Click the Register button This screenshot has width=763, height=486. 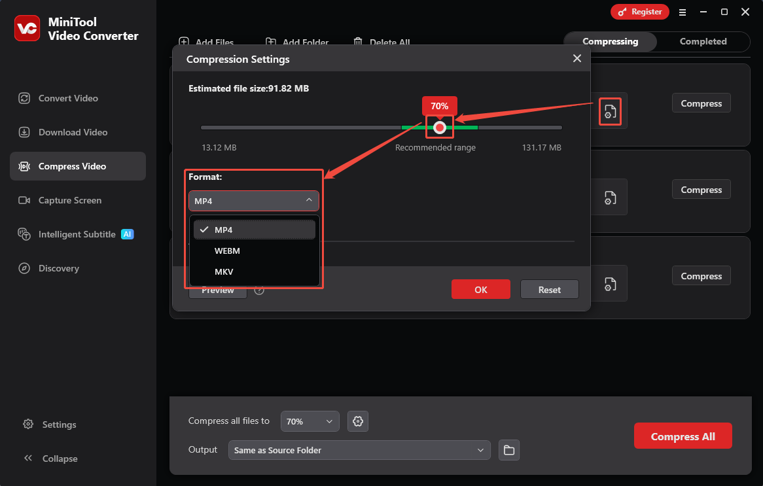pos(639,12)
